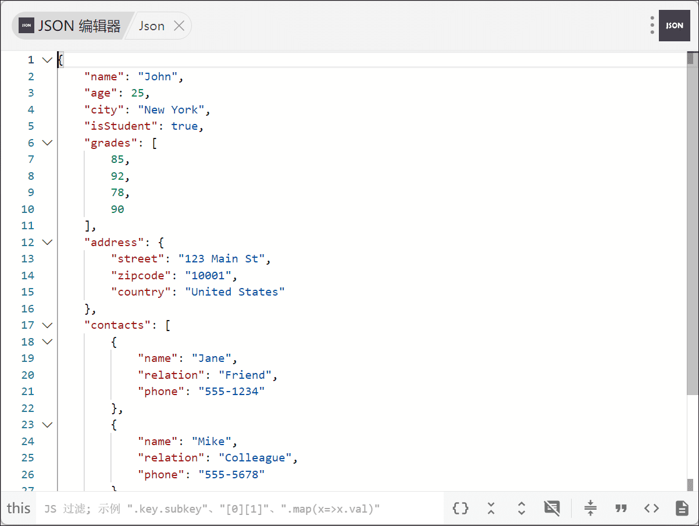
Task: Click the JSON logo at top right
Action: click(x=674, y=26)
